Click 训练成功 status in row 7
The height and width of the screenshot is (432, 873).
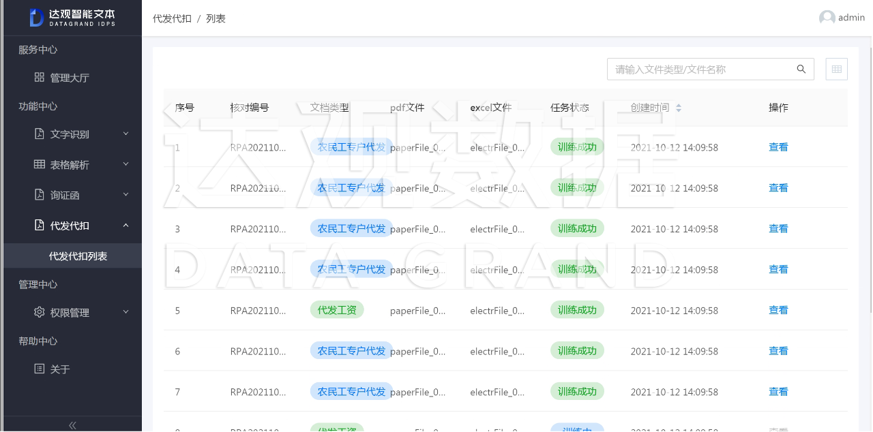pyautogui.click(x=577, y=392)
